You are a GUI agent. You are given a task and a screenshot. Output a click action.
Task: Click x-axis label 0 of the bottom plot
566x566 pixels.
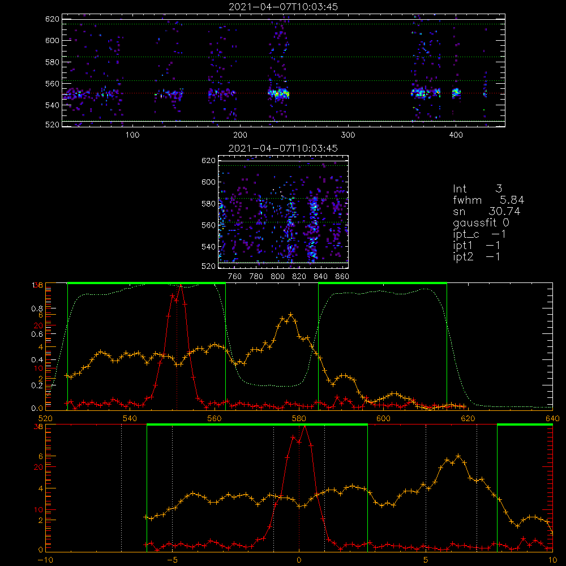299,560
